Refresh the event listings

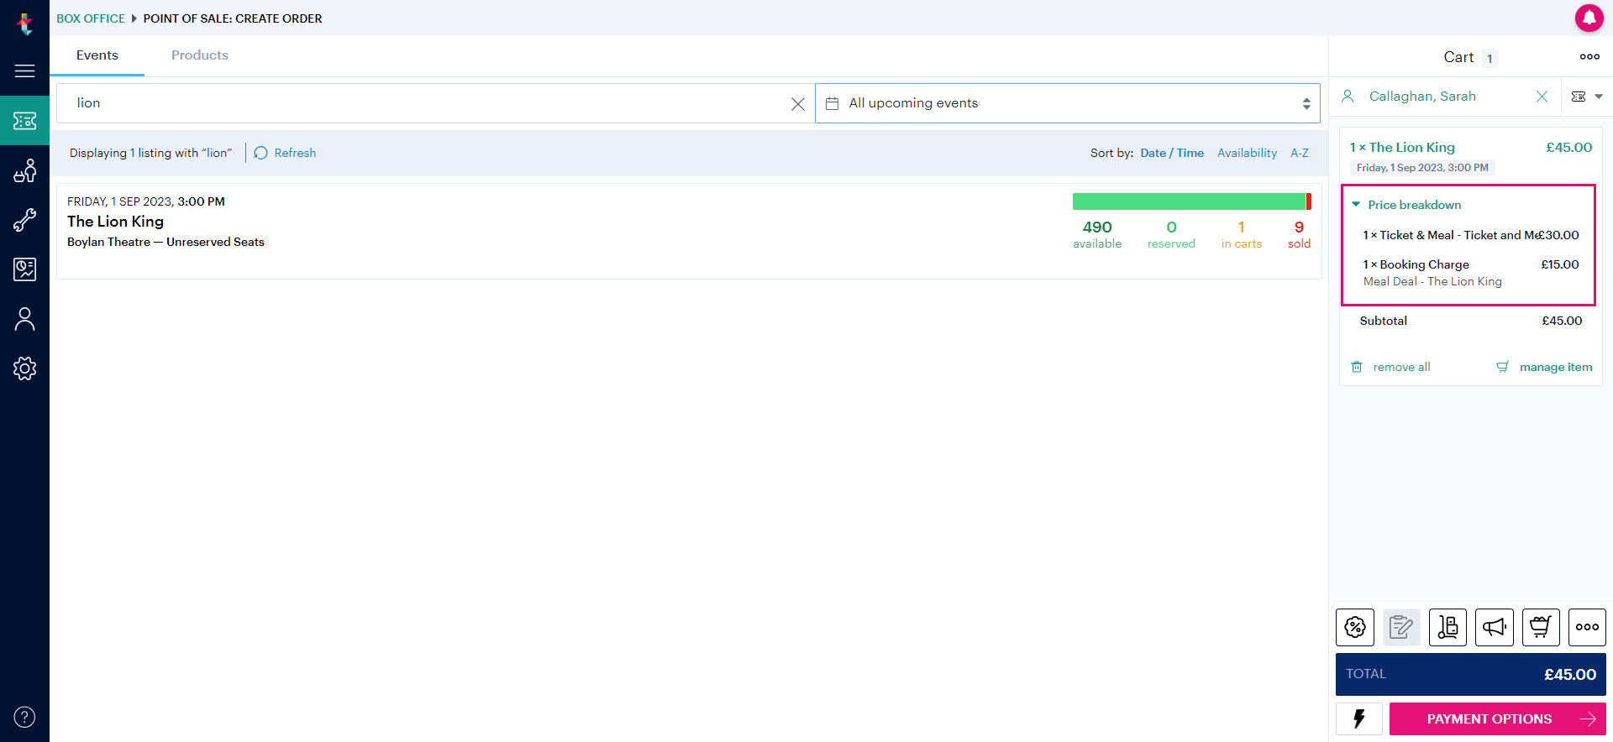(286, 153)
